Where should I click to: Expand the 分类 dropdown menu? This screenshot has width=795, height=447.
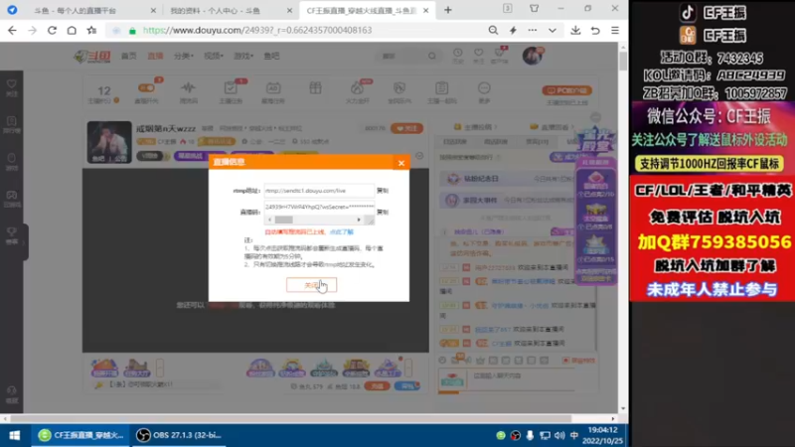(x=183, y=56)
